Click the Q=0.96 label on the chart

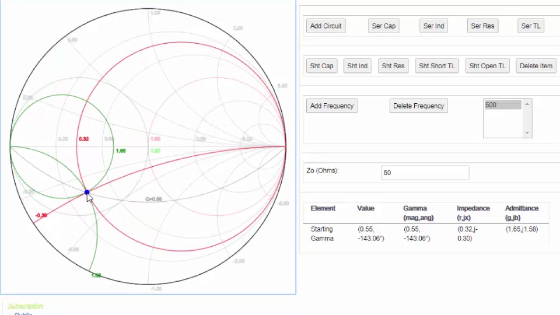tap(154, 199)
